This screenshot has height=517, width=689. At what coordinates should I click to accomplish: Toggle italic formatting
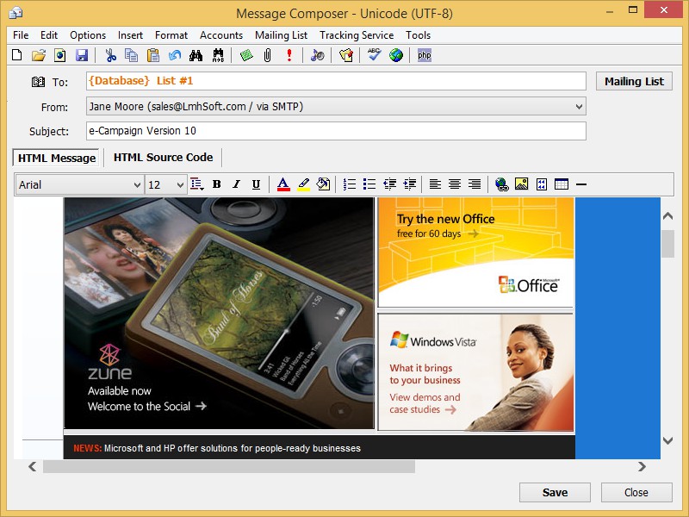point(236,184)
